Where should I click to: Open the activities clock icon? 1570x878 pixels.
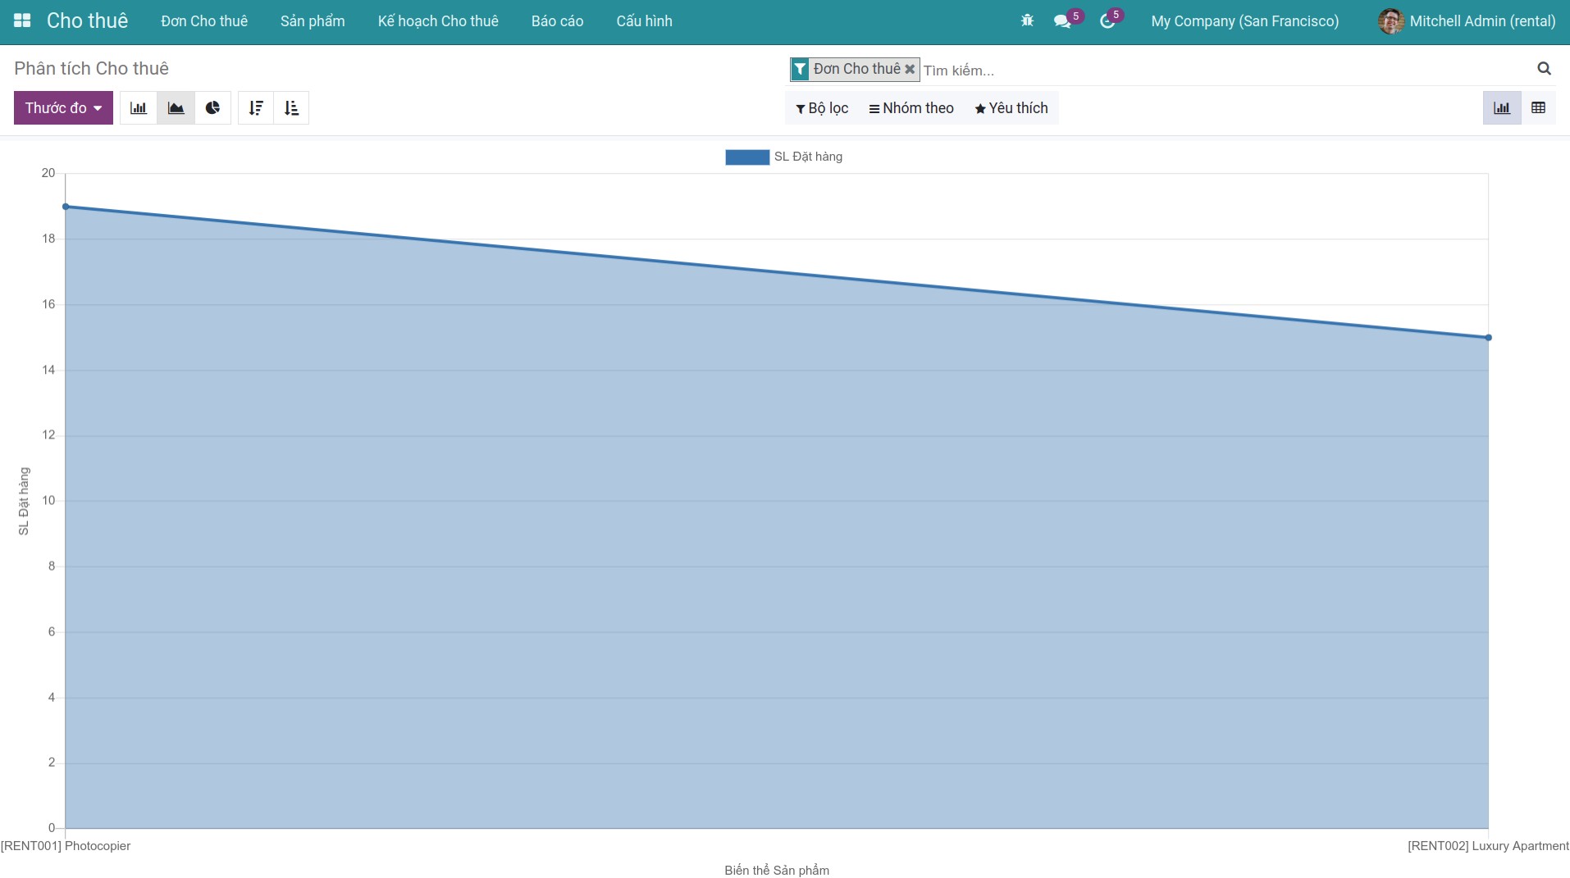1107,21
